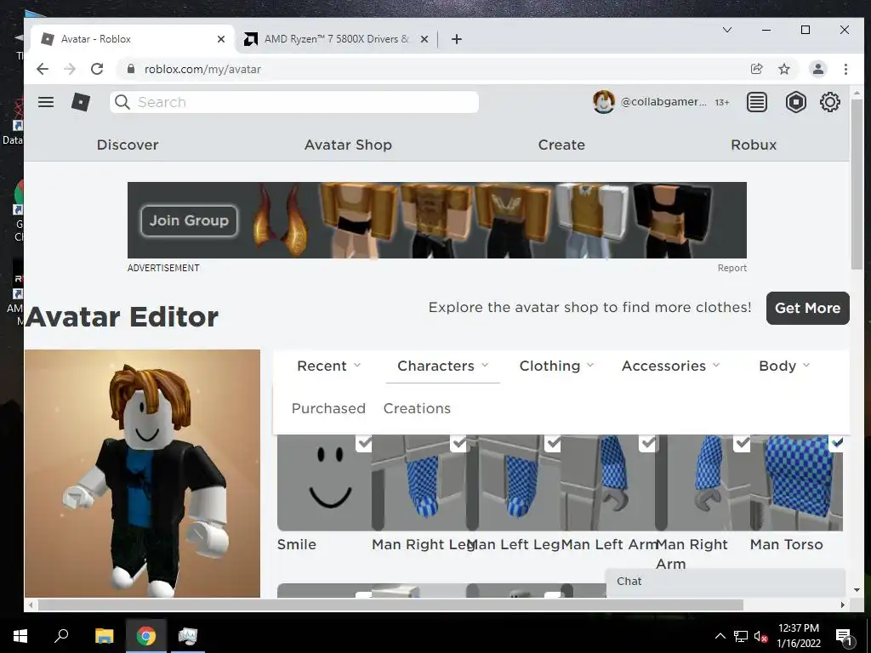Click the muted volume tray icon
The image size is (871, 653).
[x=760, y=636]
